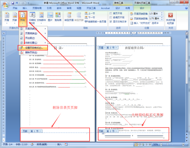Image resolution: width=190 pixels, height=148 pixels.
Task: Enable 奇偶页不同 different odd even pages
Action: pos(117,17)
